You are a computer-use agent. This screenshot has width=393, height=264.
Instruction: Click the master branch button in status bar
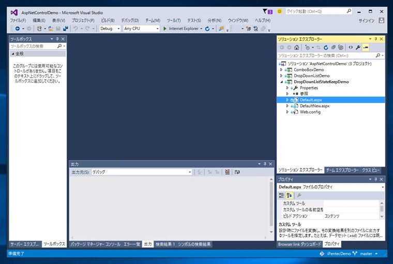(x=365, y=254)
